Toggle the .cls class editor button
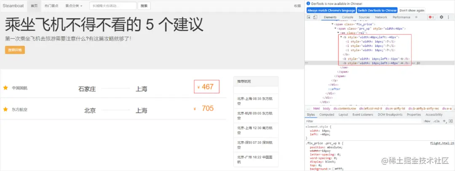The height and width of the screenshot is (171, 455). 436,121
